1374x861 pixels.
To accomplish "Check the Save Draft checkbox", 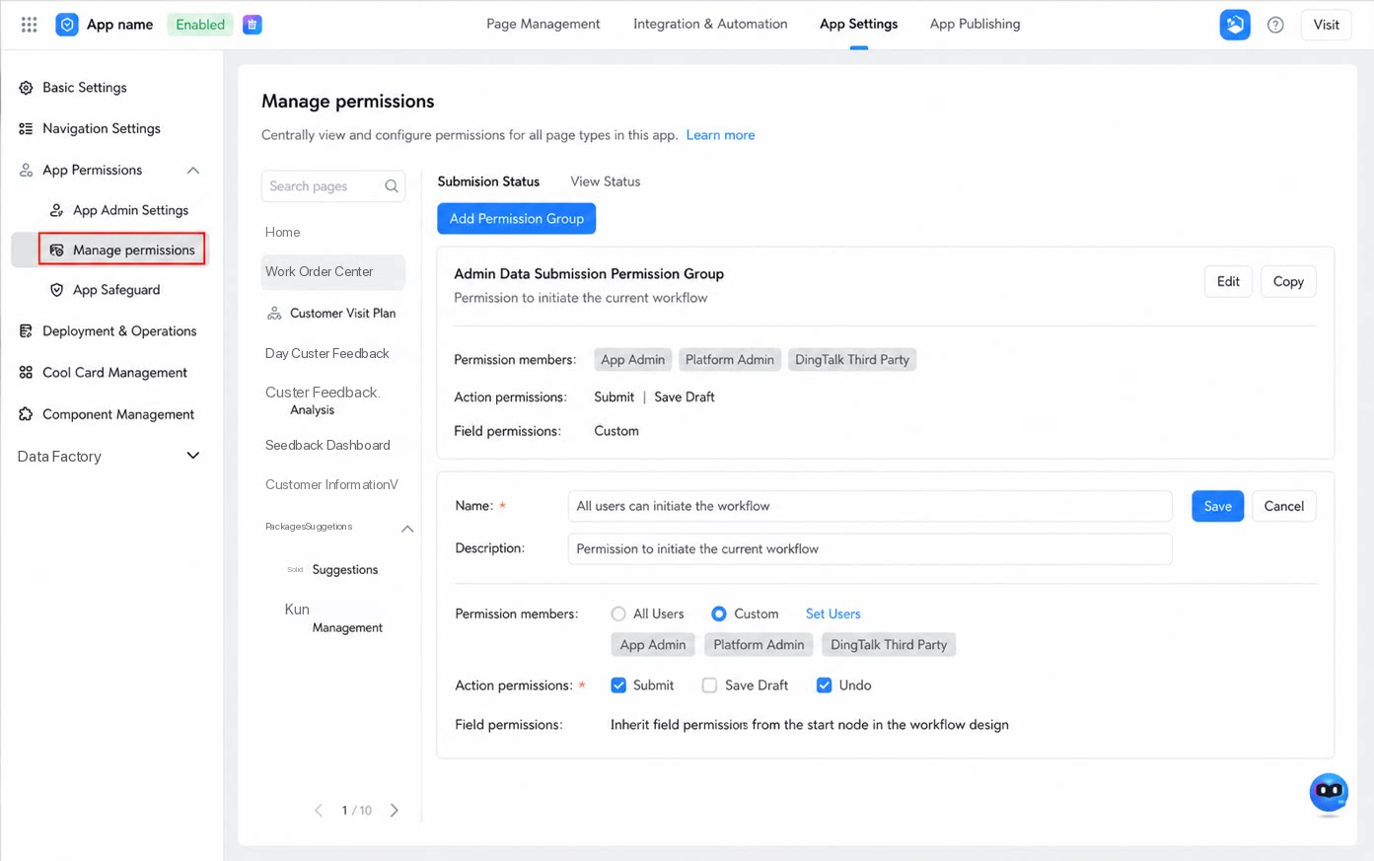I will (709, 685).
